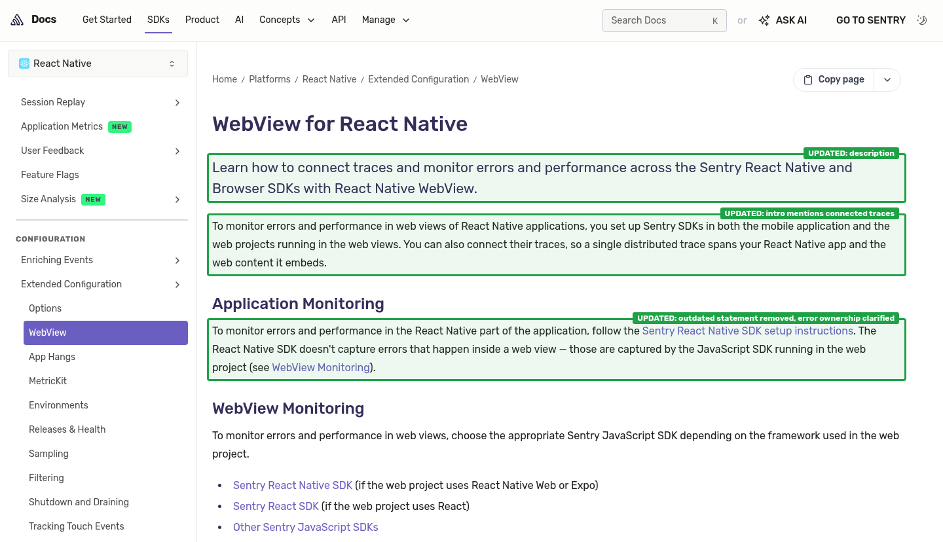Follow the Sentry React Native SDK setup instructions link
The height and width of the screenshot is (542, 943).
(748, 331)
